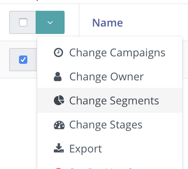Sort by the Name column header
Screen dimensions: 188x169
pos(108,23)
